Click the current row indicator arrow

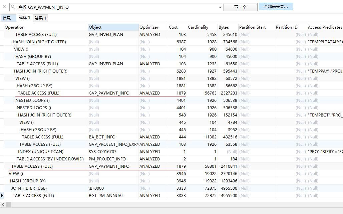[x=2, y=196]
